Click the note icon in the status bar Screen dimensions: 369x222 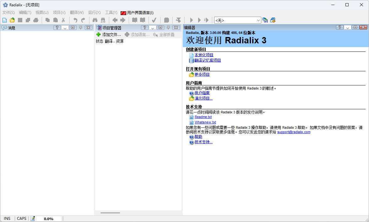point(33,219)
